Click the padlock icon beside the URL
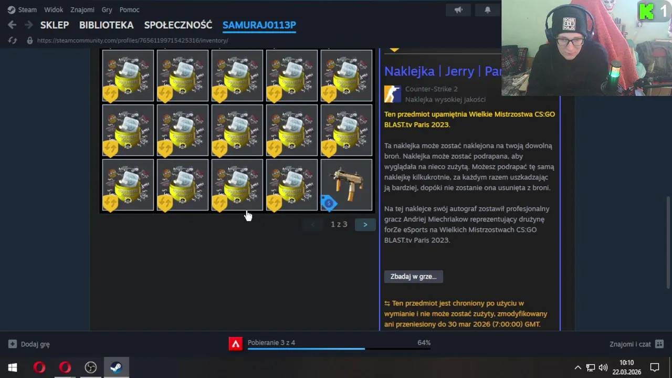672x378 pixels. [30, 40]
